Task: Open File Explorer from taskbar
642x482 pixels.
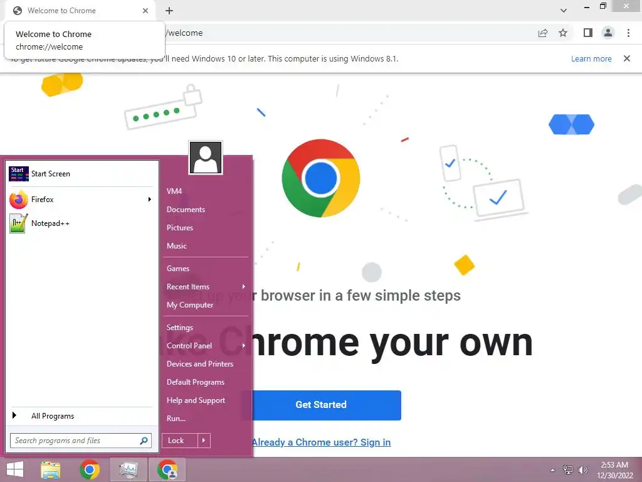Action: click(51, 469)
